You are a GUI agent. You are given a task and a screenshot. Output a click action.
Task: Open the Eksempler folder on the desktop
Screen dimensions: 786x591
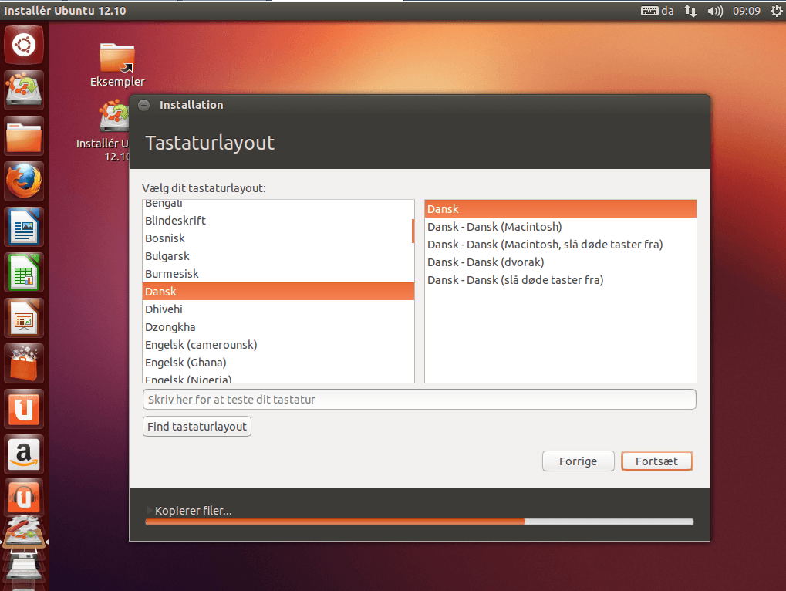pos(116,58)
